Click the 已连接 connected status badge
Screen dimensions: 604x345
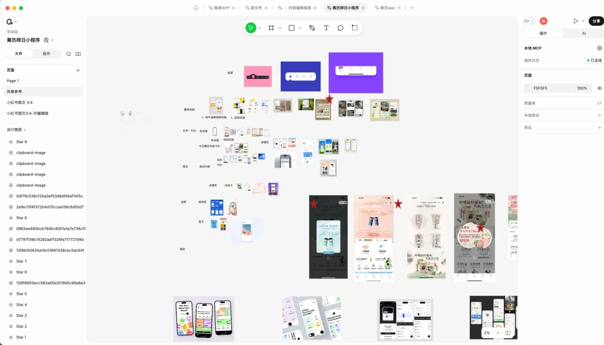tap(594, 60)
